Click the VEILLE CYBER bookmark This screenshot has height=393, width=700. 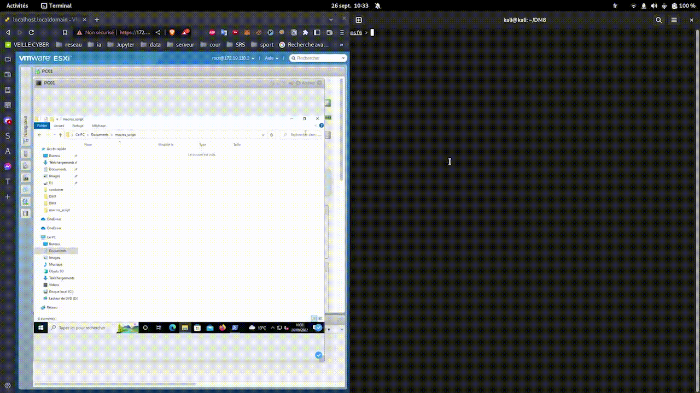27,45
